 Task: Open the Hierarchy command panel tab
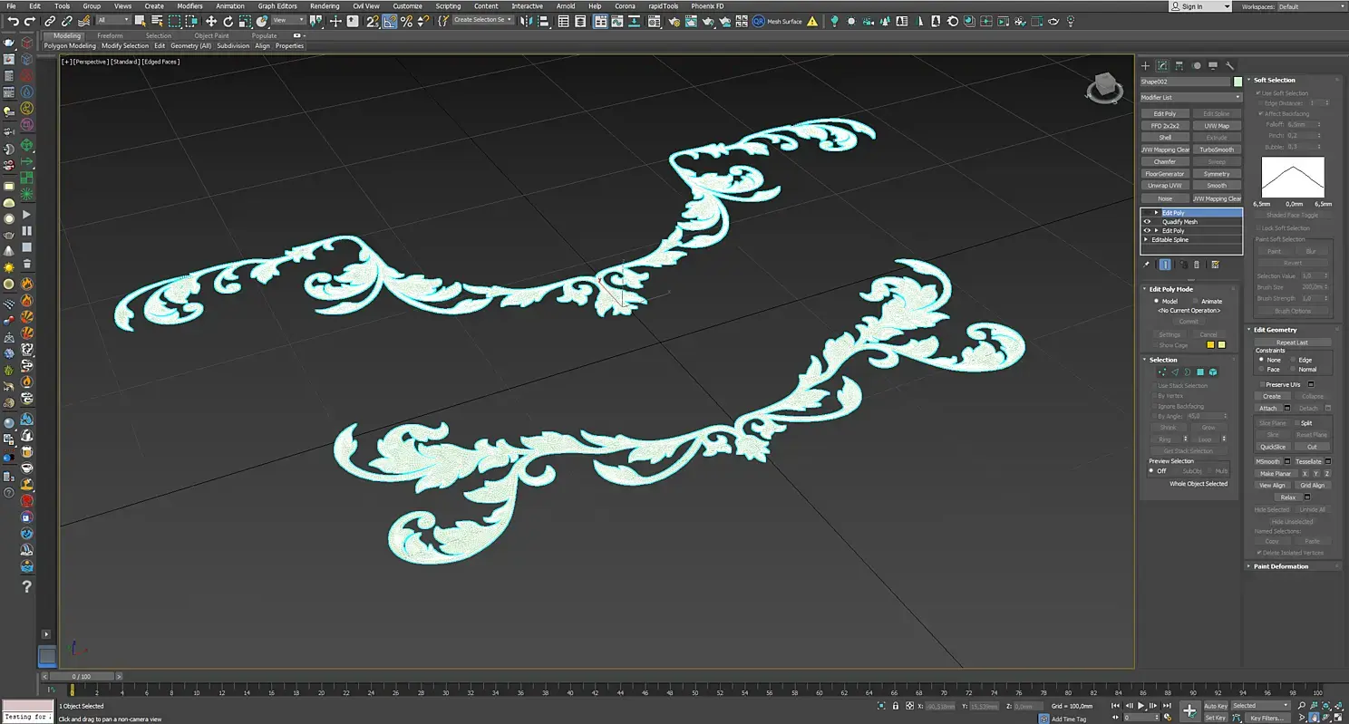pos(1179,65)
